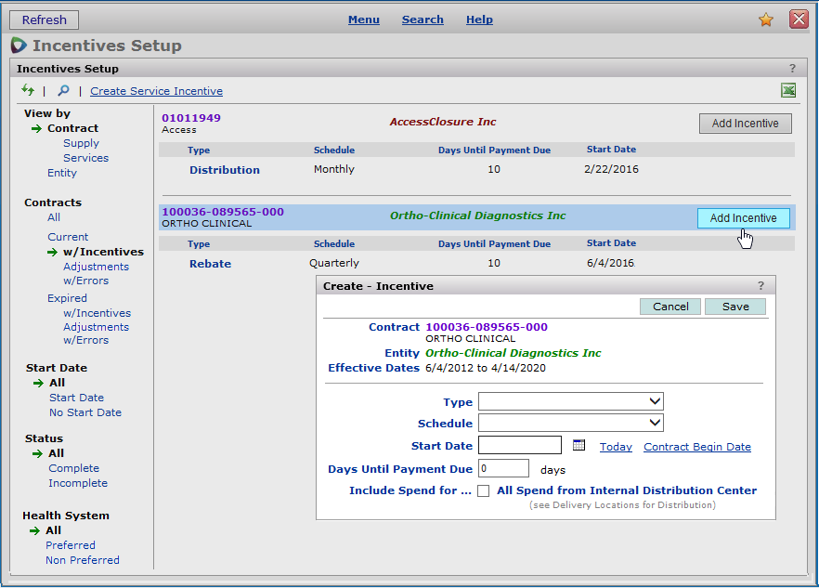This screenshot has width=819, height=588.
Task: Click Create Service Incentive link
Action: tap(156, 91)
